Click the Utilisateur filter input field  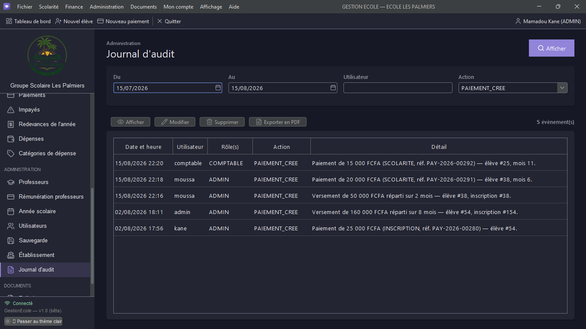[x=398, y=88]
